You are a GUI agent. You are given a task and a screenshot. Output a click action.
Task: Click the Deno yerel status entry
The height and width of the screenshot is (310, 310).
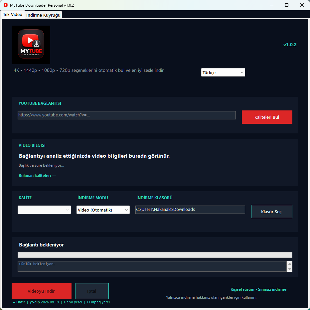[73, 302]
